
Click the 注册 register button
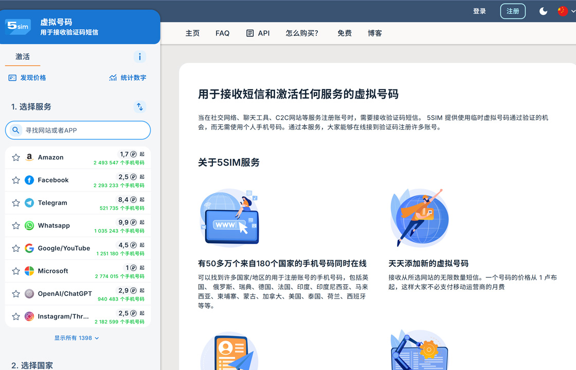(x=513, y=11)
